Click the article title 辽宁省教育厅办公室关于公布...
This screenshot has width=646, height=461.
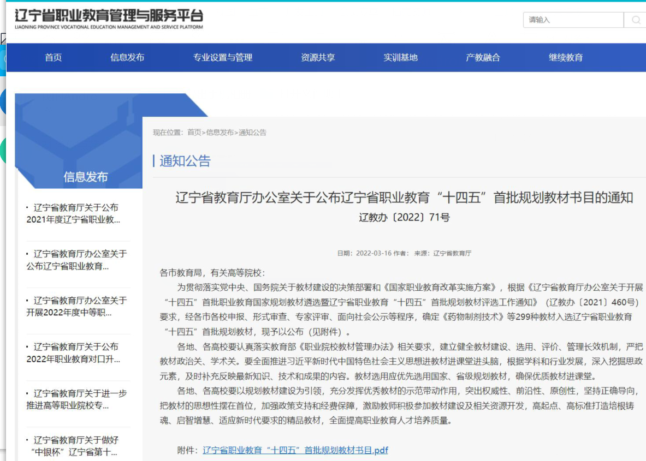coord(404,198)
